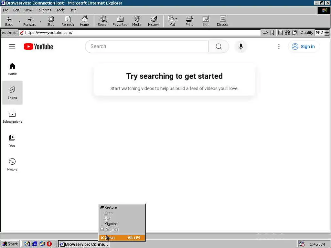Open Home in YouTube sidebar
Screen dimensions: 331x248
[x=12, y=69]
